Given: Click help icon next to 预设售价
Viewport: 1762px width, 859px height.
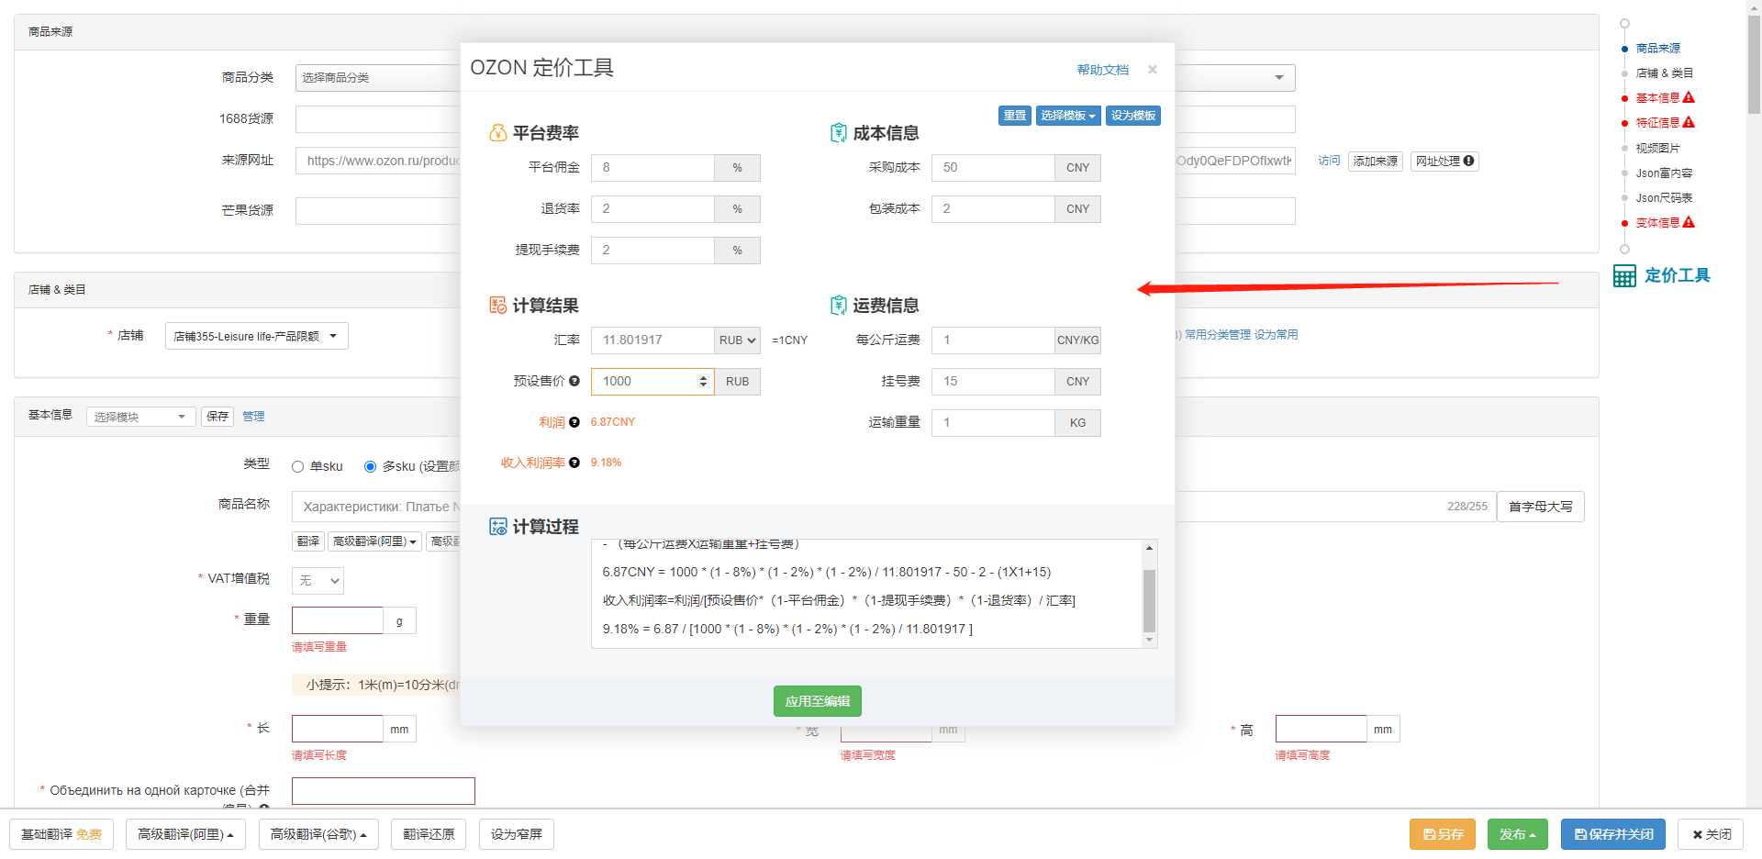Looking at the screenshot, I should (574, 381).
